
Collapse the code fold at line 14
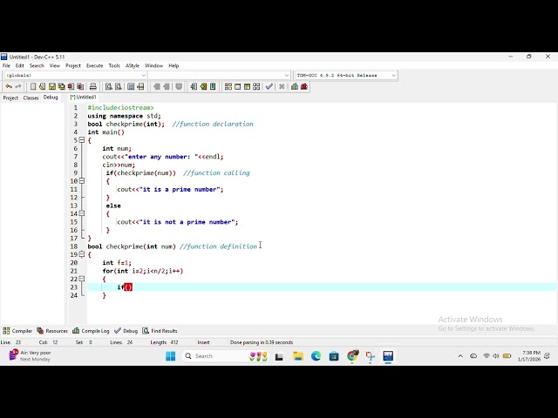[82, 213]
